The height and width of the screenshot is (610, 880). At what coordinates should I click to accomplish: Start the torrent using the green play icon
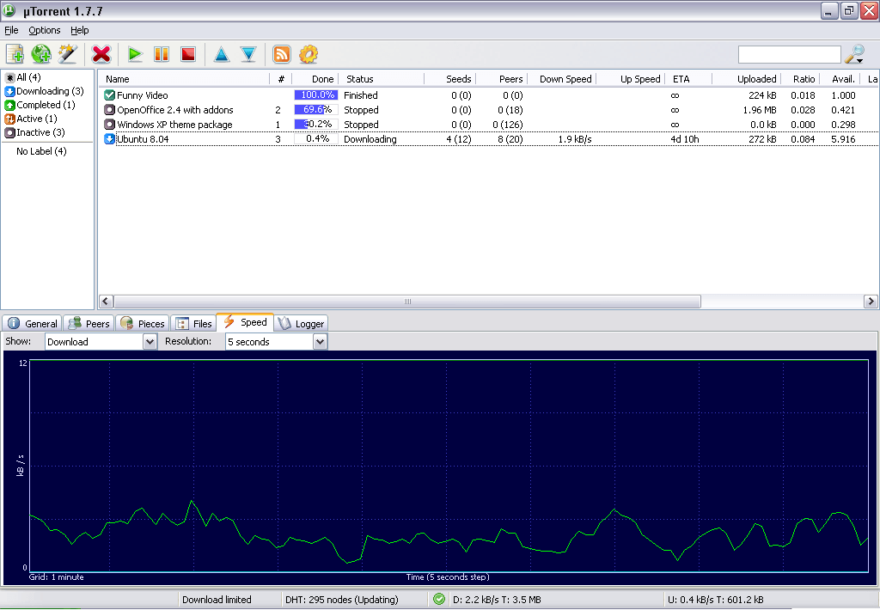point(134,53)
